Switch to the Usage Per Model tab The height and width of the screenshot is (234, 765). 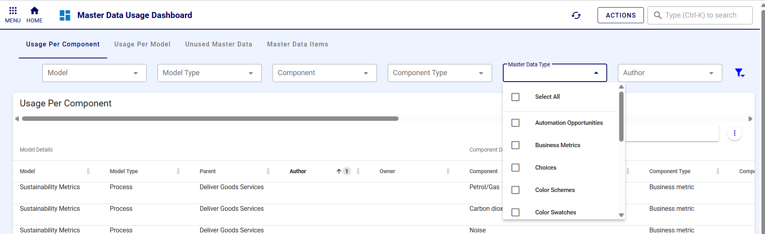(142, 44)
